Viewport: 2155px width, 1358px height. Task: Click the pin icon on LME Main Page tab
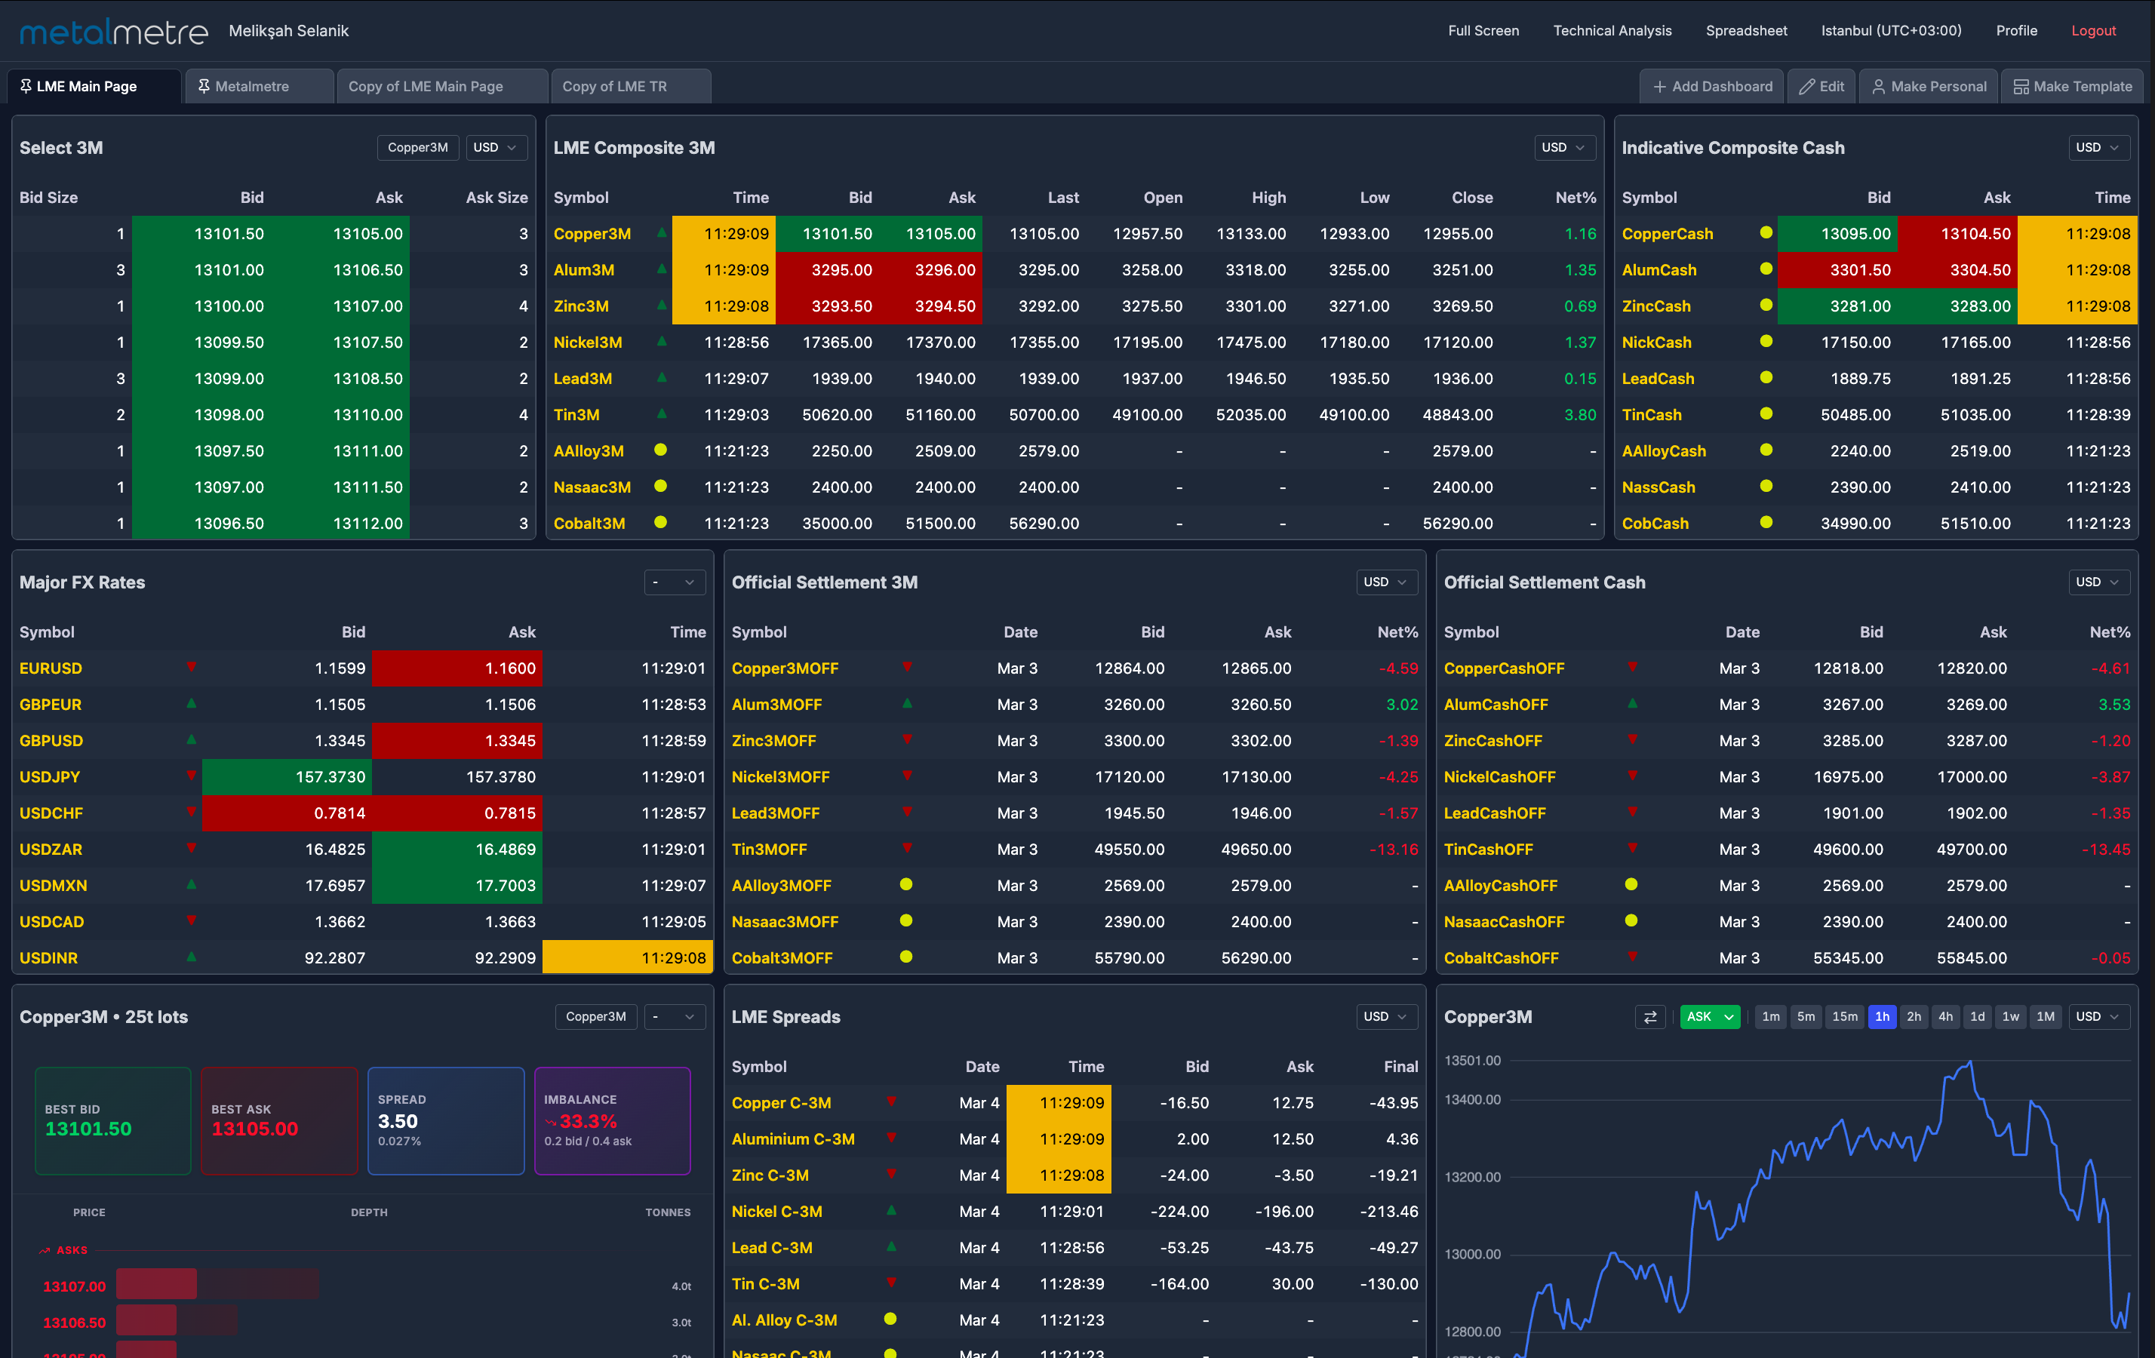click(x=25, y=86)
